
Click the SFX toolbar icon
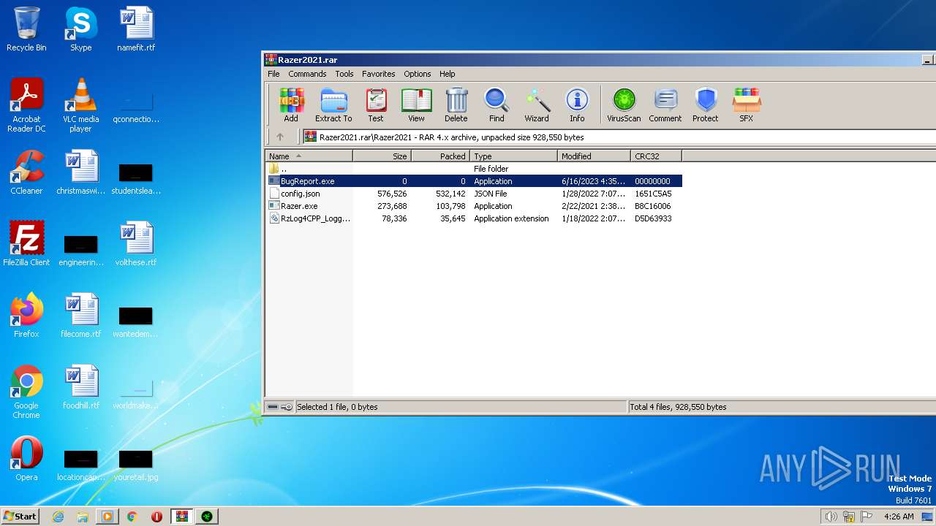tap(746, 104)
